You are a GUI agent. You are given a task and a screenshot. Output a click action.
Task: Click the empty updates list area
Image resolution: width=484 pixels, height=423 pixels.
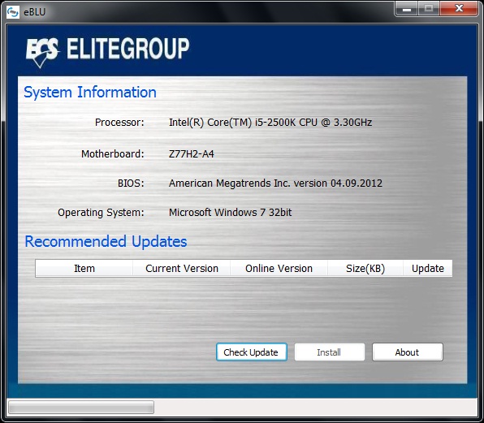tap(244, 307)
